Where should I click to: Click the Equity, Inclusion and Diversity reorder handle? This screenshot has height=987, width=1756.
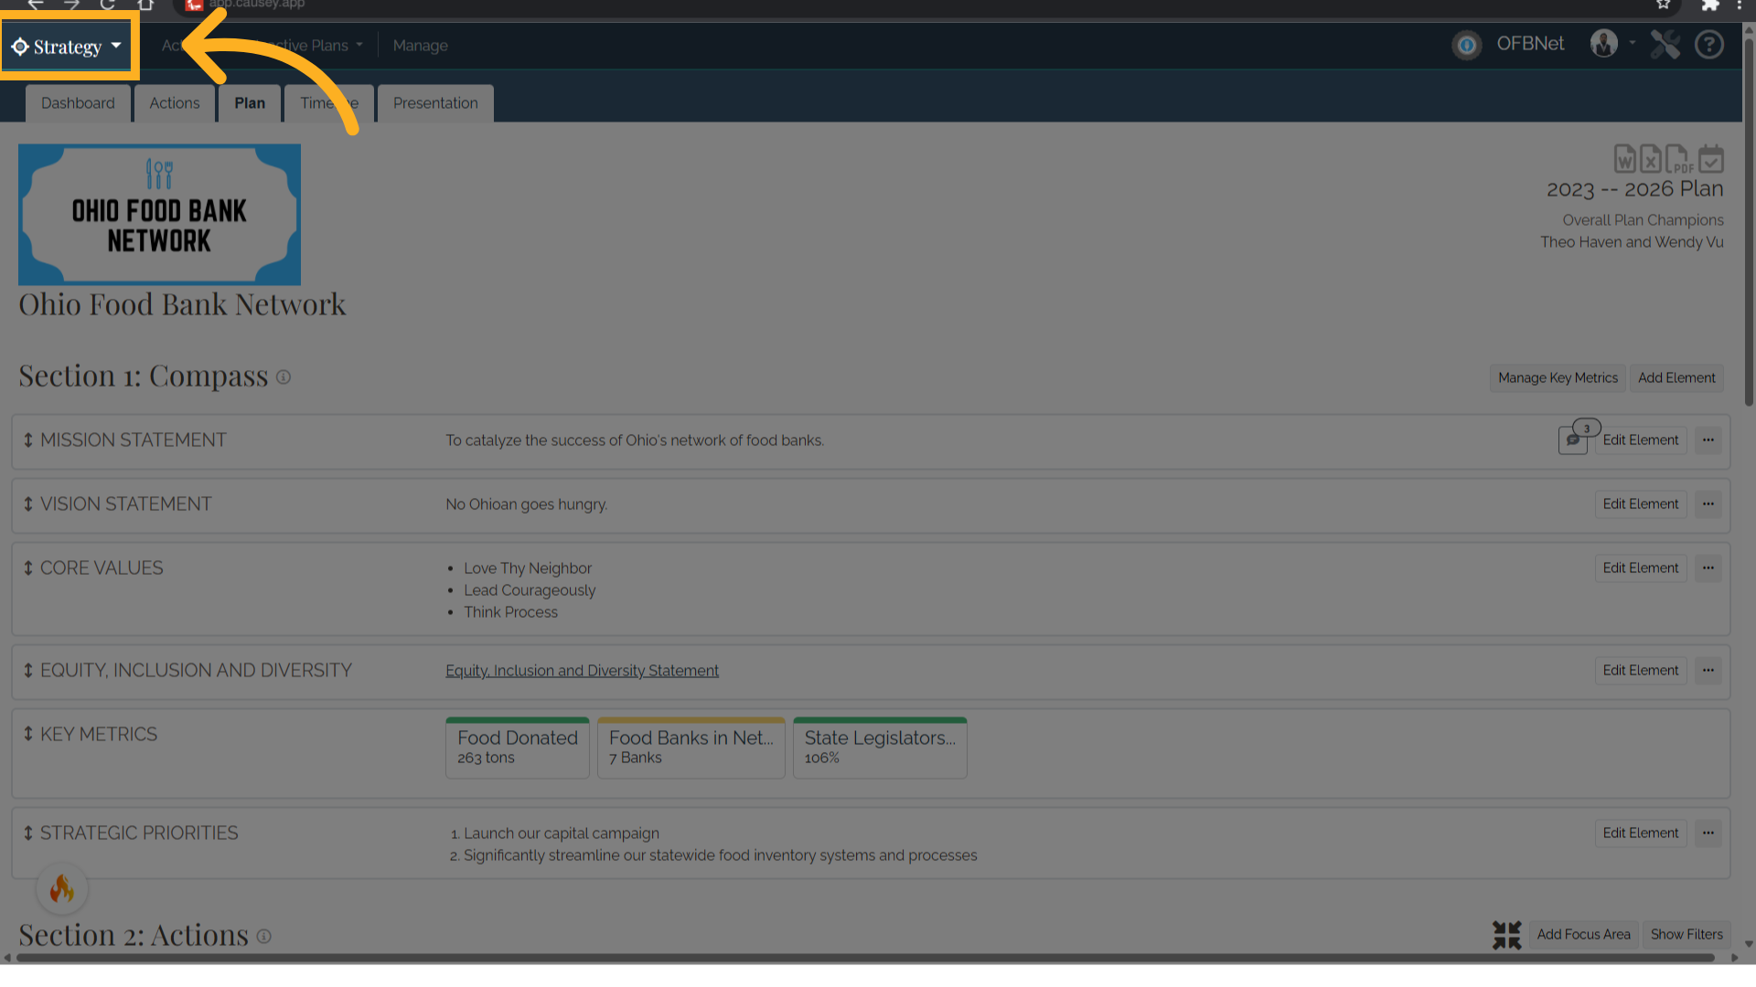click(28, 671)
